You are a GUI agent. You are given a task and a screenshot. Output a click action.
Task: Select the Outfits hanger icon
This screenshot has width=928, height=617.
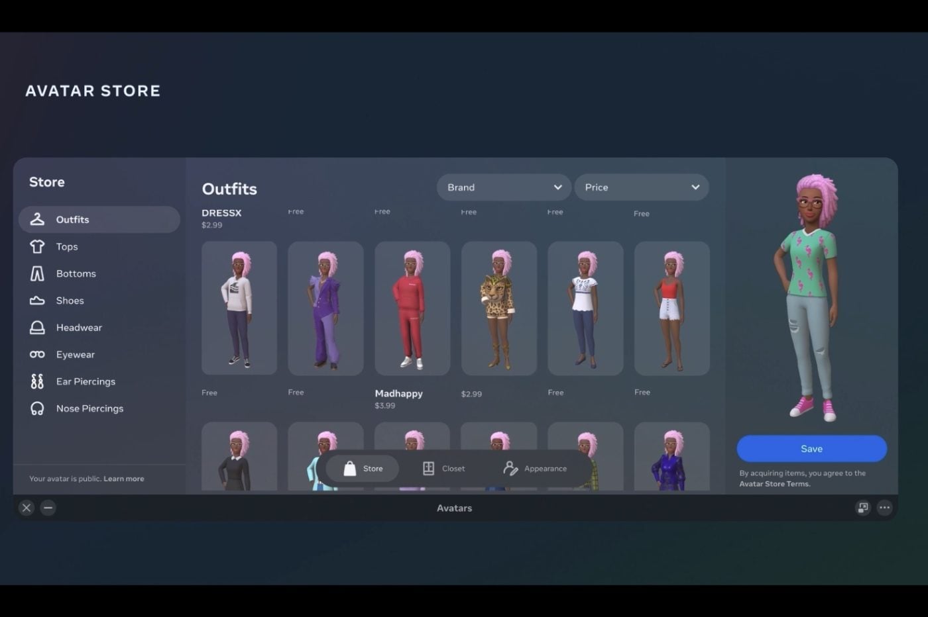pos(37,219)
